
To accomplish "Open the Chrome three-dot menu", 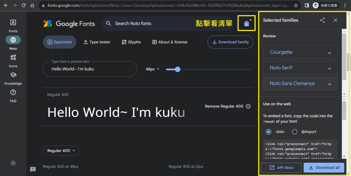I will (345, 5).
